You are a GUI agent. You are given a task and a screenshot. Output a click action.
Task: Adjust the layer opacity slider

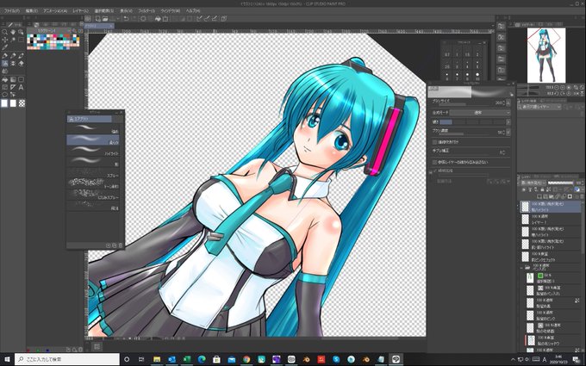point(560,183)
